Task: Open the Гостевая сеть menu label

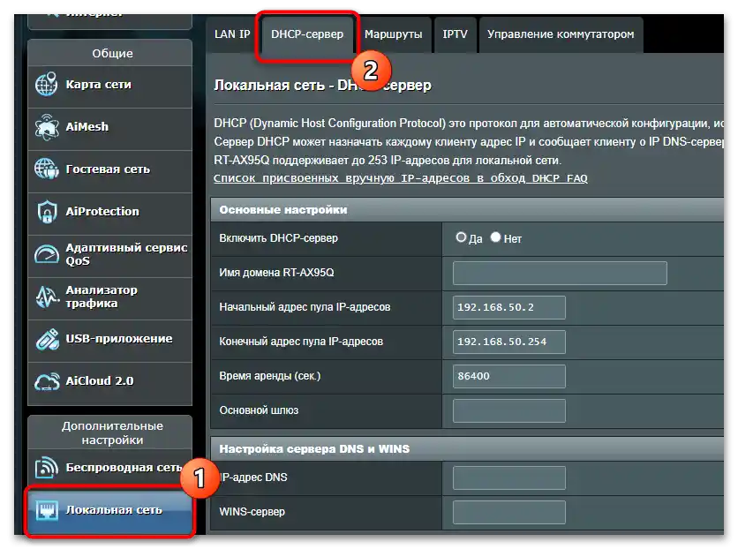Action: point(108,169)
